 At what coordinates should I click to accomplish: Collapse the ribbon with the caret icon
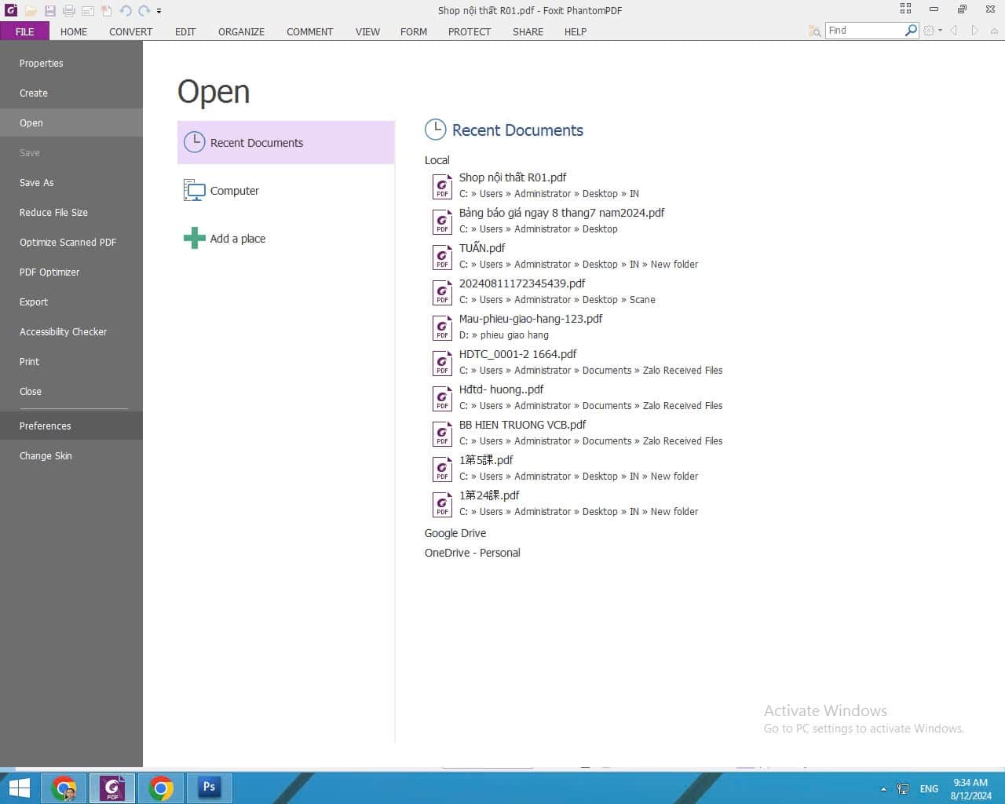point(994,31)
